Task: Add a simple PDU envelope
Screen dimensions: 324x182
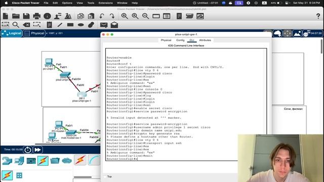Action: pos(104,25)
